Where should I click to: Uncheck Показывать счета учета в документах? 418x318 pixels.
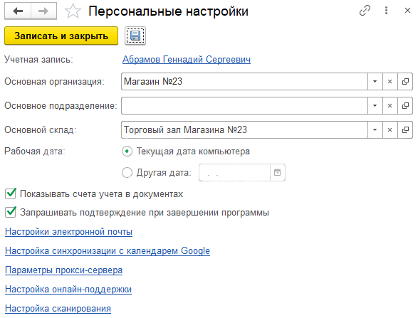pyautogui.click(x=11, y=194)
